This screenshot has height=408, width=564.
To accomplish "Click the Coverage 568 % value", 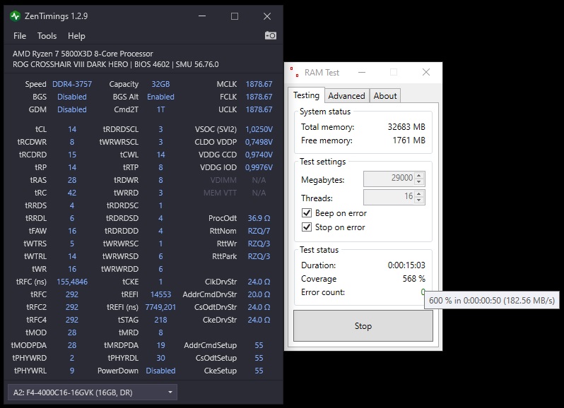I will click(413, 279).
